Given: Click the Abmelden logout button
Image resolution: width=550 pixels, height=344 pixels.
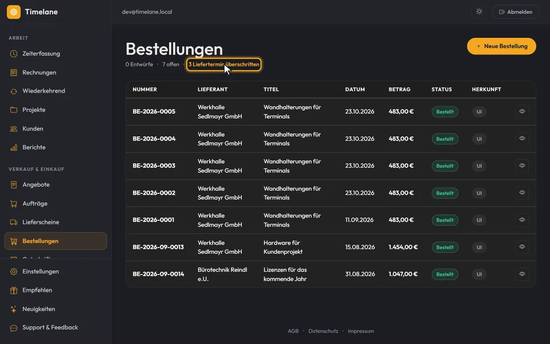Looking at the screenshot, I should [x=516, y=12].
